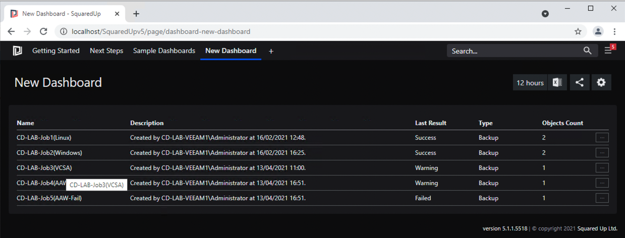
Task: Select New Dashboard nav tab
Action: pos(231,51)
